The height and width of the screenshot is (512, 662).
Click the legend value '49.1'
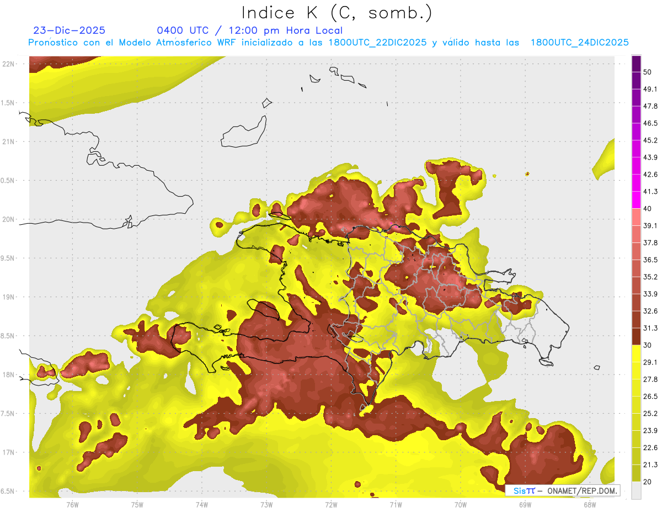[650, 89]
